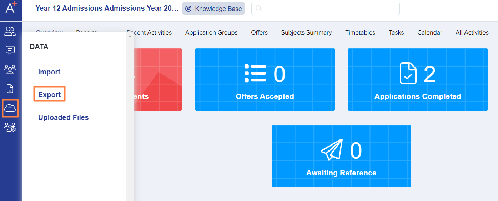Go to the Timetables tab
Screen dimensions: 498x201
360,32
